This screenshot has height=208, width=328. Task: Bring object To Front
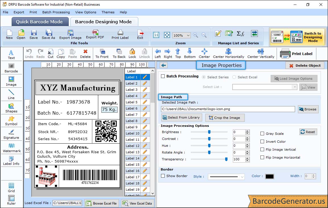click(x=102, y=54)
